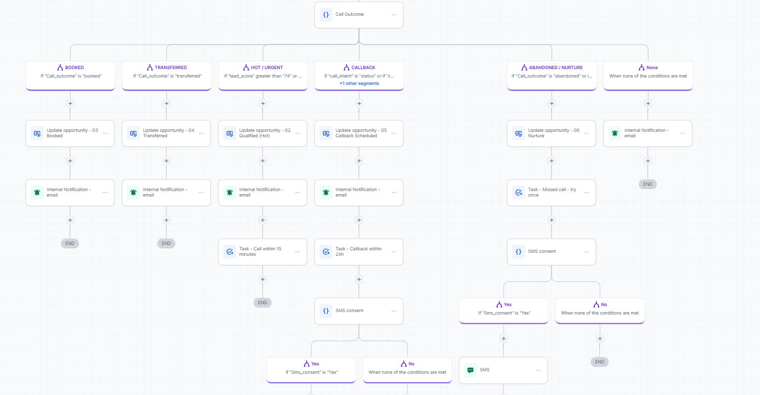This screenshot has height=395, width=760.
Task: Click the None branch fork icon
Action: click(x=641, y=68)
